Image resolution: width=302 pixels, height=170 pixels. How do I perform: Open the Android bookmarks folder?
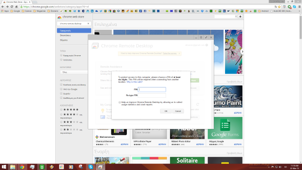pos(263,11)
